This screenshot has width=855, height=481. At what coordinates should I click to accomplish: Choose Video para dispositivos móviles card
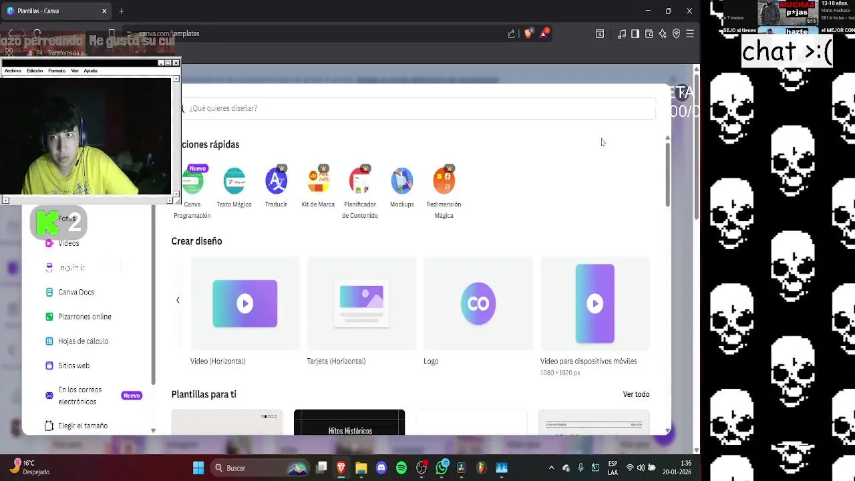594,303
